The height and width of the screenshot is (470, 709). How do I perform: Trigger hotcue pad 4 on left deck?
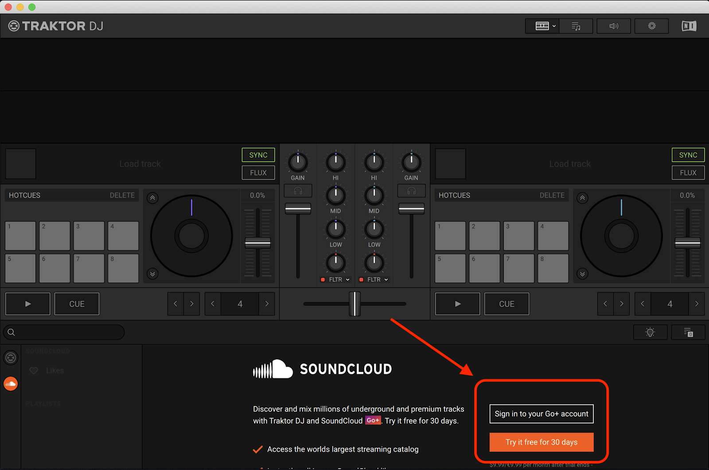[123, 236]
